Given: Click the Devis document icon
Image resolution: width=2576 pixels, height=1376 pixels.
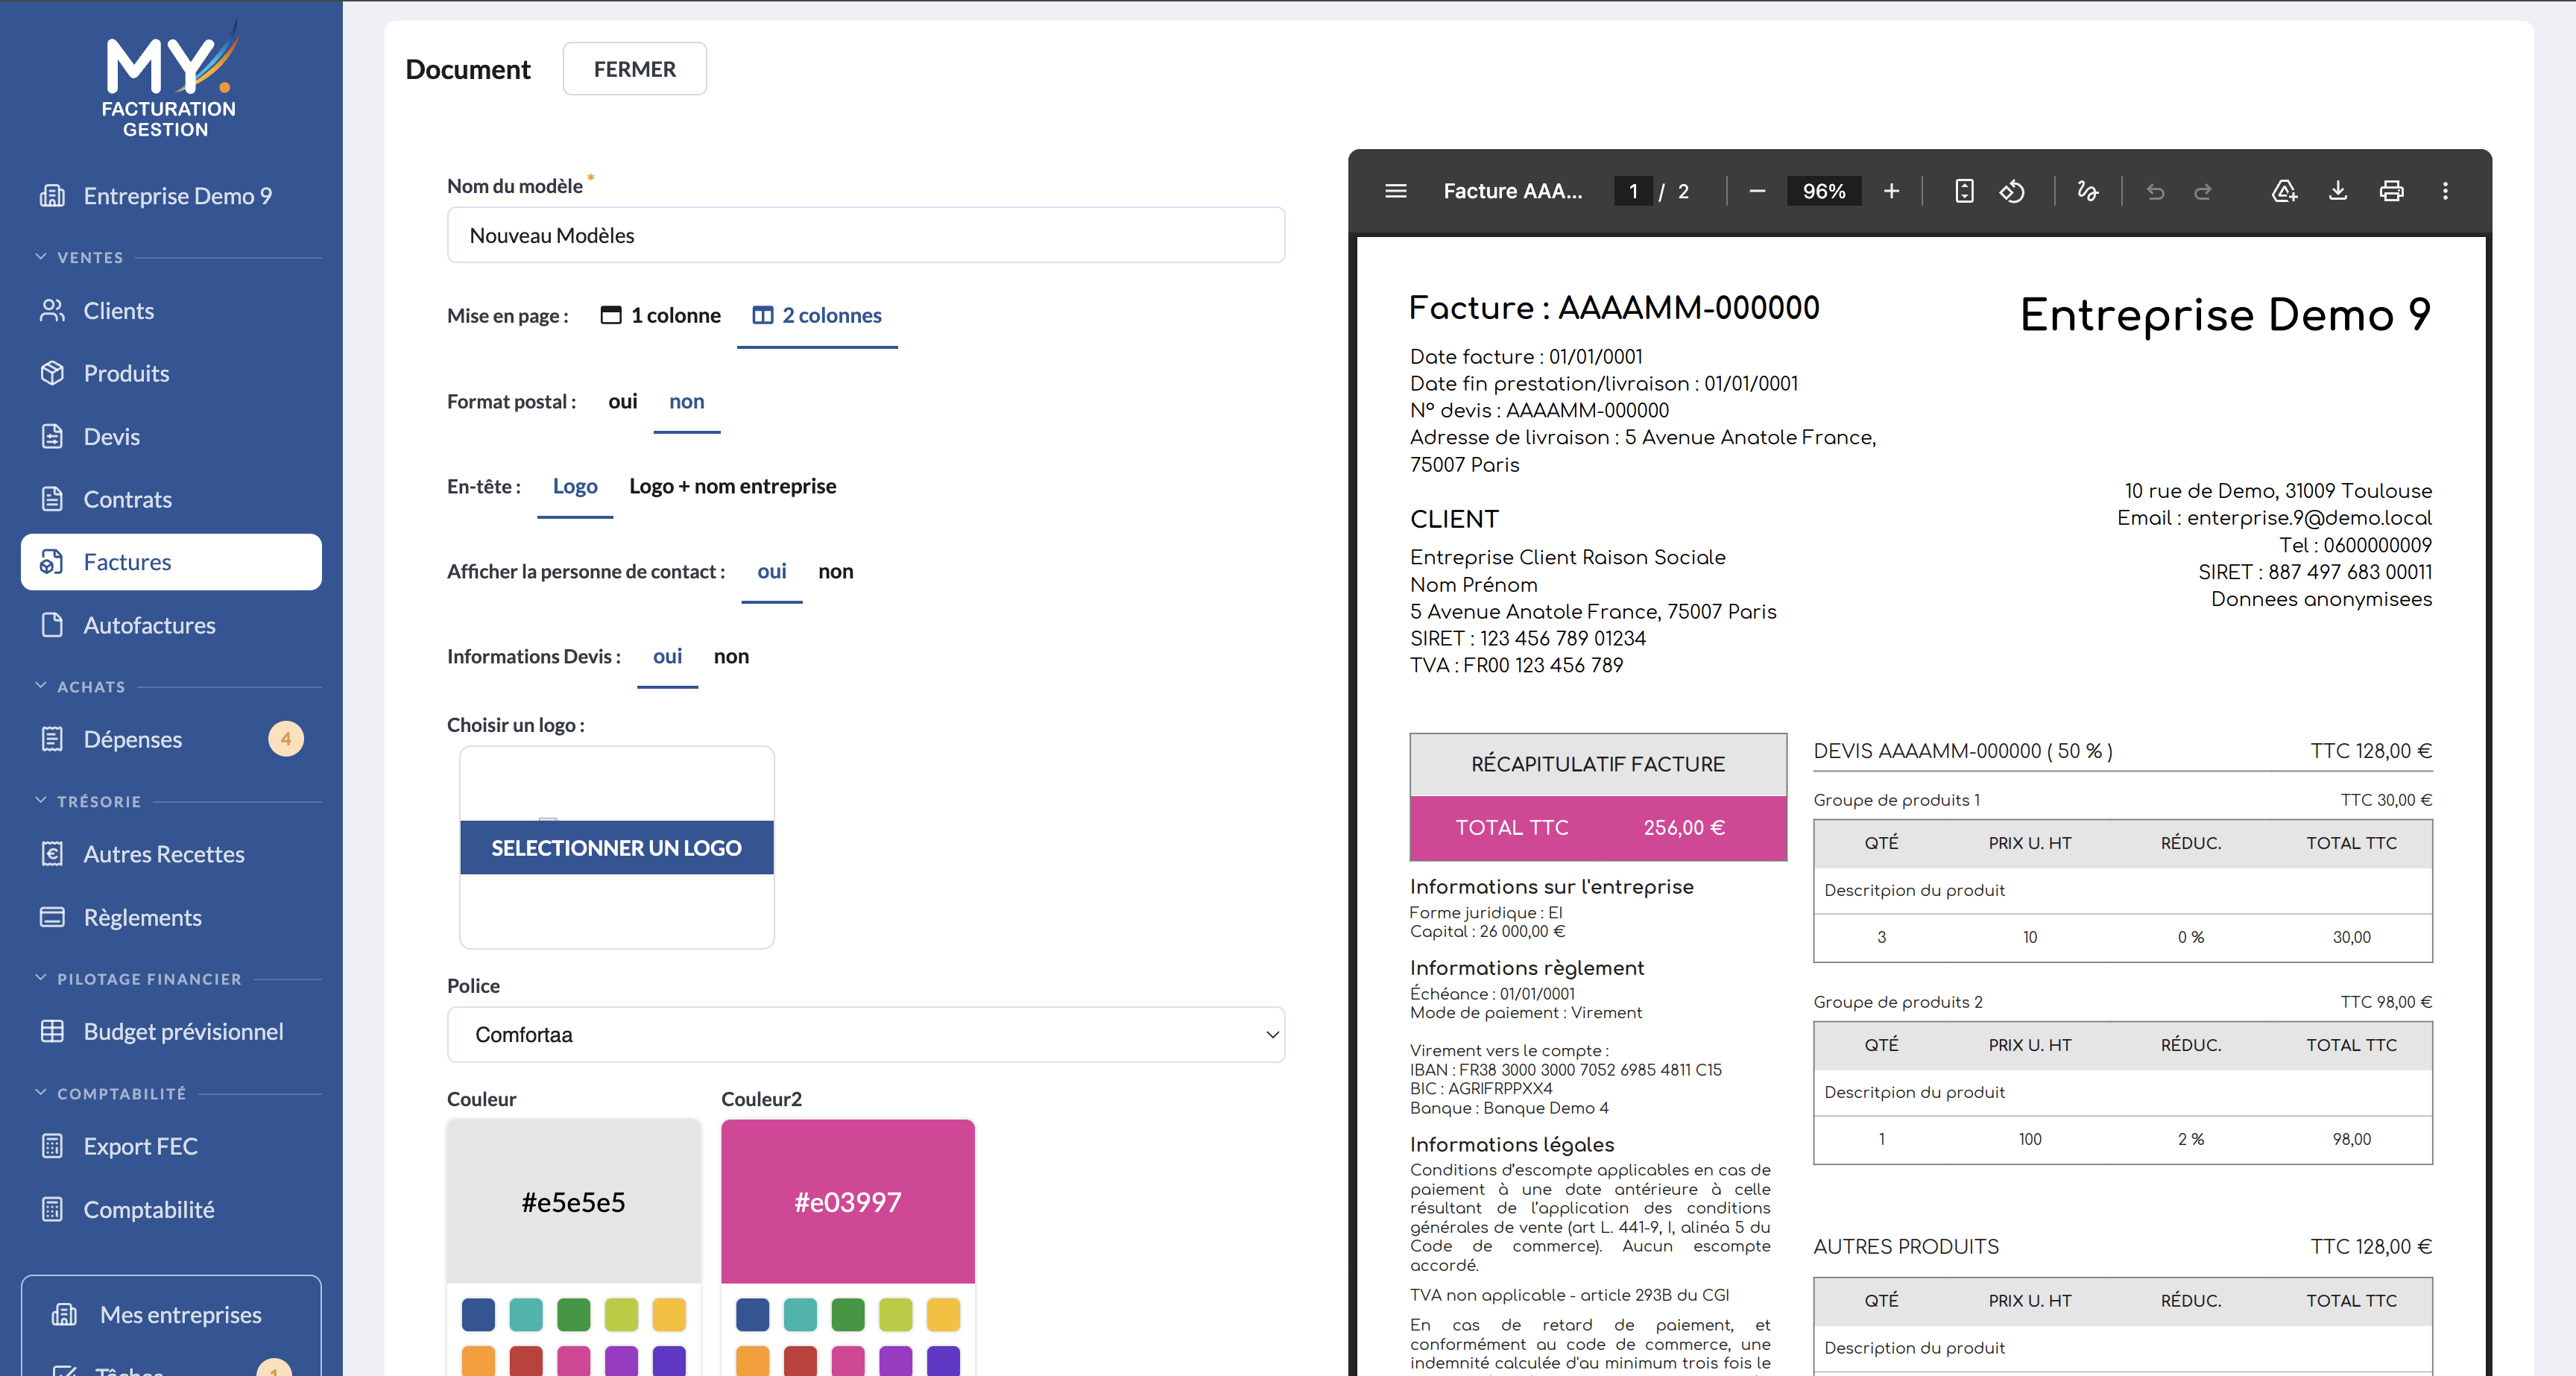Looking at the screenshot, I should pos(52,436).
